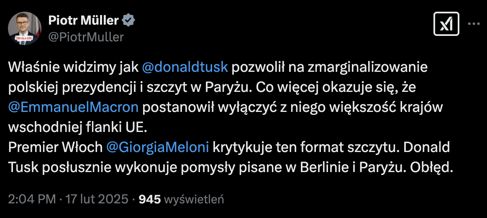
Task: Open the @PiotrMuller handle link
Action: tap(86, 37)
